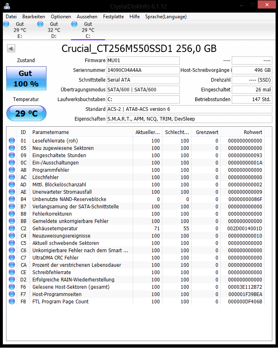Open the Aussehen menu

point(87,17)
